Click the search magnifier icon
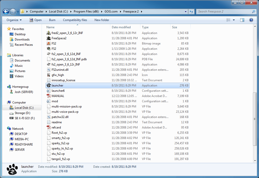The height and width of the screenshot is (178, 259). (253, 11)
